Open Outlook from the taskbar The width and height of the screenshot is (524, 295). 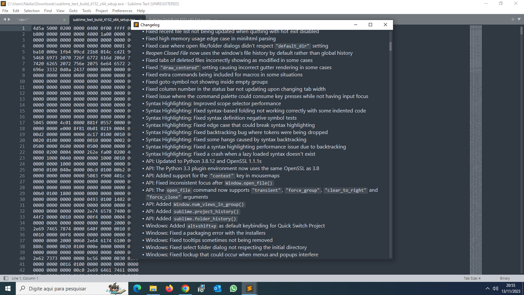click(217, 288)
